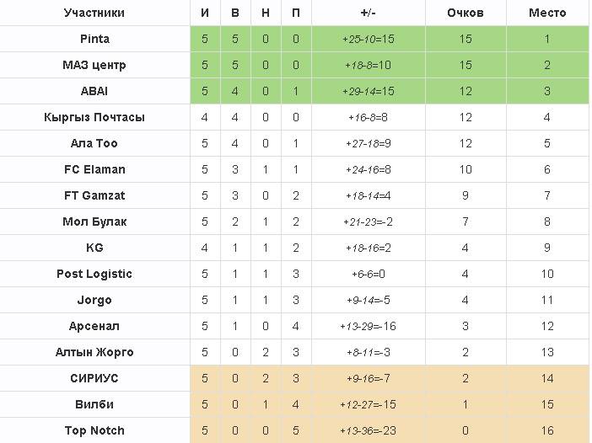
Task: Click Pinta's goal difference +25-10=15
Action: click(x=368, y=39)
